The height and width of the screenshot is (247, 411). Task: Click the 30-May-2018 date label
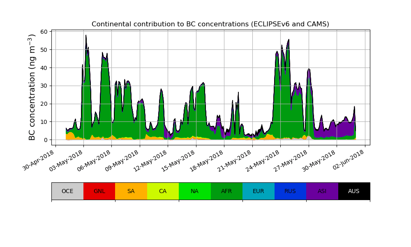click(x=320, y=160)
